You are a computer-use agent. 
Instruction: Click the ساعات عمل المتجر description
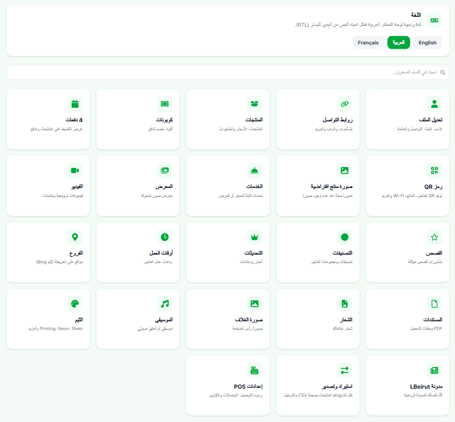tap(159, 262)
